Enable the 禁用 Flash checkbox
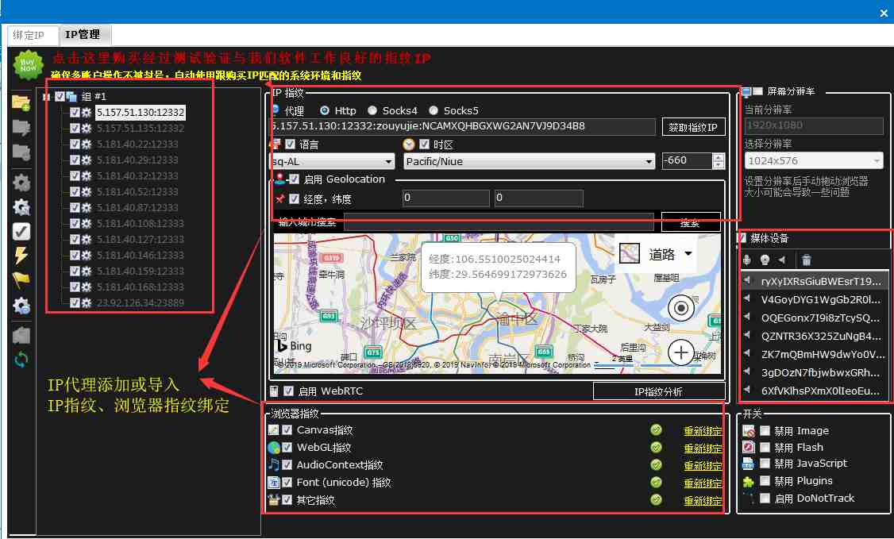Image resolution: width=894 pixels, height=539 pixels. point(765,448)
